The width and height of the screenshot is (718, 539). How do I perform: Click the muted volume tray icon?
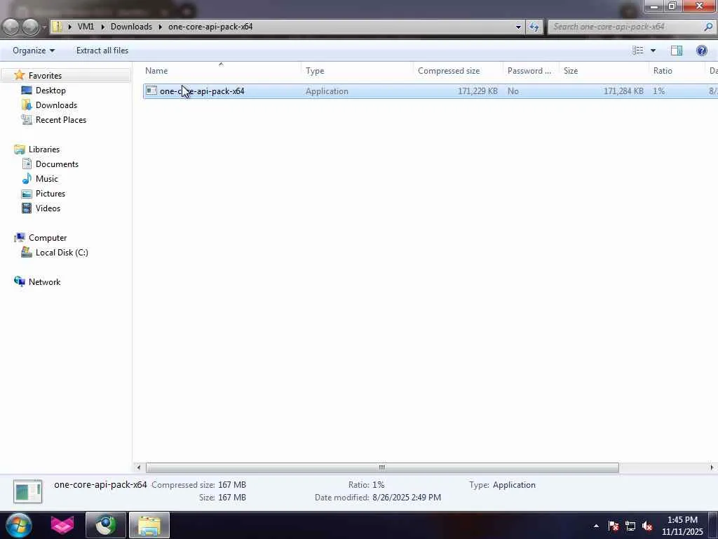[x=647, y=526]
